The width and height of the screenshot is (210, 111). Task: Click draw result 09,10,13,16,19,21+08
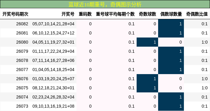[x=53, y=106]
